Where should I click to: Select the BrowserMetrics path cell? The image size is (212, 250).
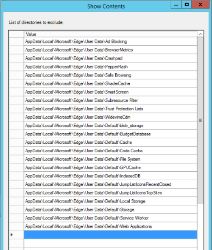(110, 50)
